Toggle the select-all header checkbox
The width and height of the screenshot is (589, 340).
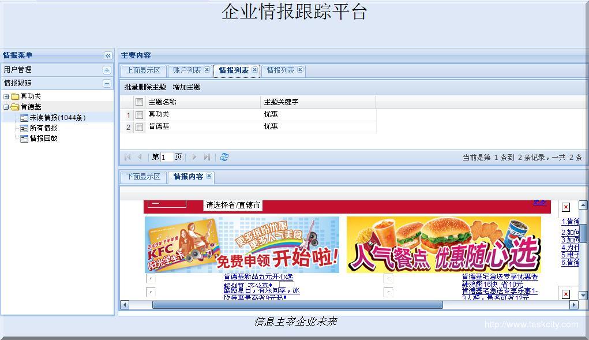pyautogui.click(x=139, y=102)
